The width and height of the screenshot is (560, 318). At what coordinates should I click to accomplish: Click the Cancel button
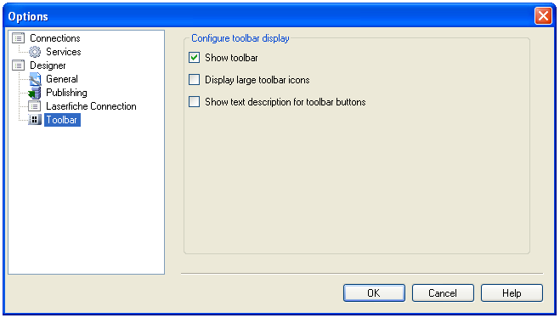[x=443, y=293]
